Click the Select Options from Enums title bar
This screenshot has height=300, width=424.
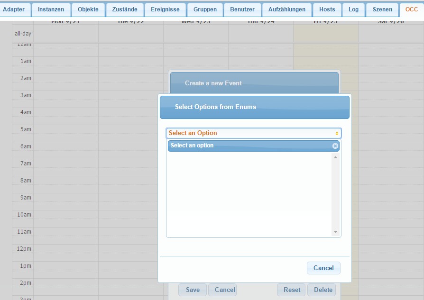[255, 107]
